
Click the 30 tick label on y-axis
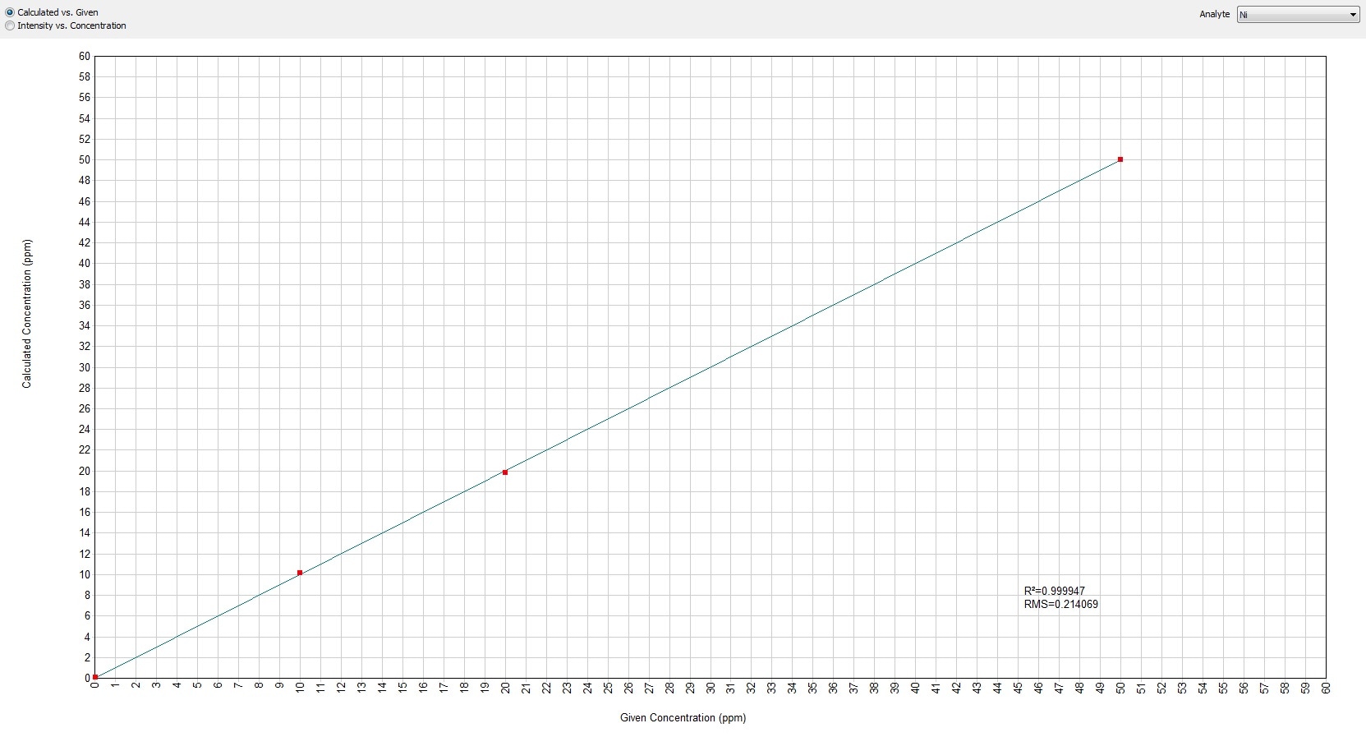[x=85, y=367]
